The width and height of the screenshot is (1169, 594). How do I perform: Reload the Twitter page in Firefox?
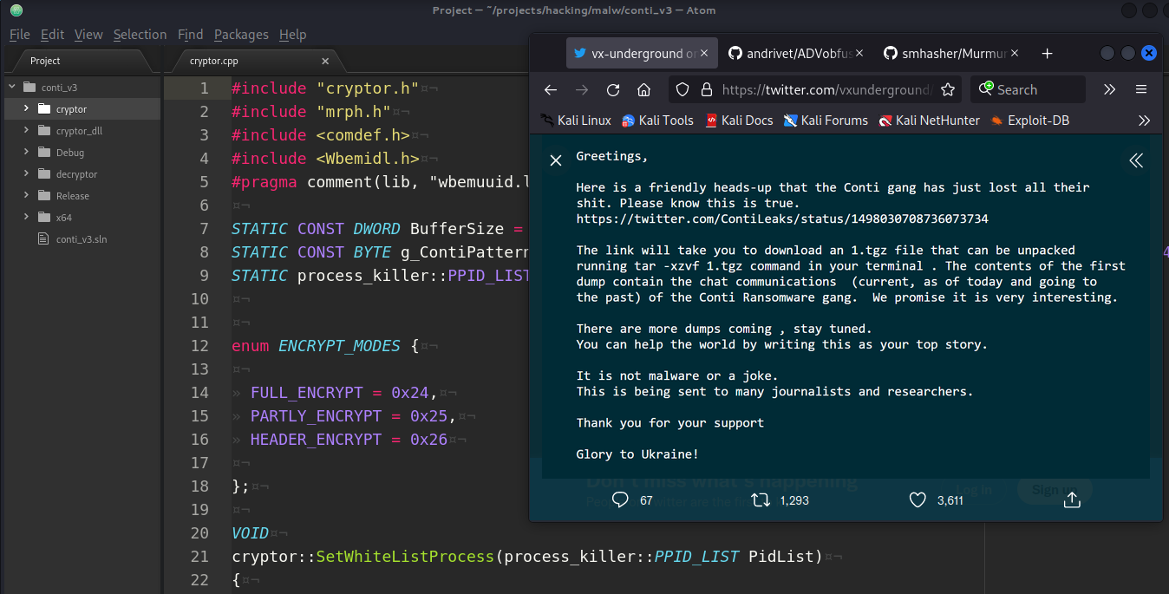(613, 89)
